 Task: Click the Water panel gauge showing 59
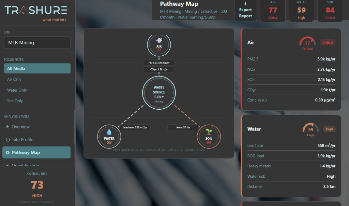pos(311,130)
